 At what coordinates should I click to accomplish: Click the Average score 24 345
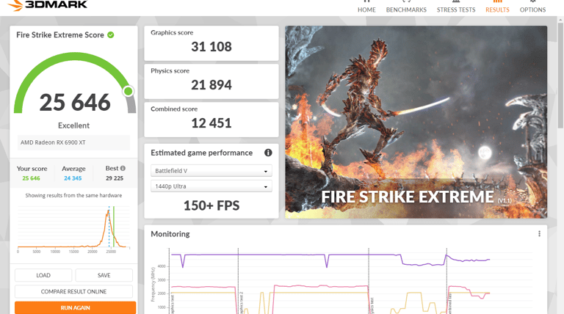pos(73,178)
